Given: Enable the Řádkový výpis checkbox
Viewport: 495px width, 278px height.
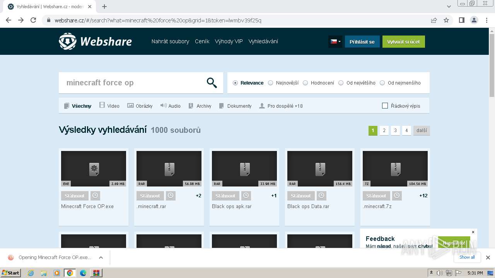Looking at the screenshot, I should [x=385, y=106].
